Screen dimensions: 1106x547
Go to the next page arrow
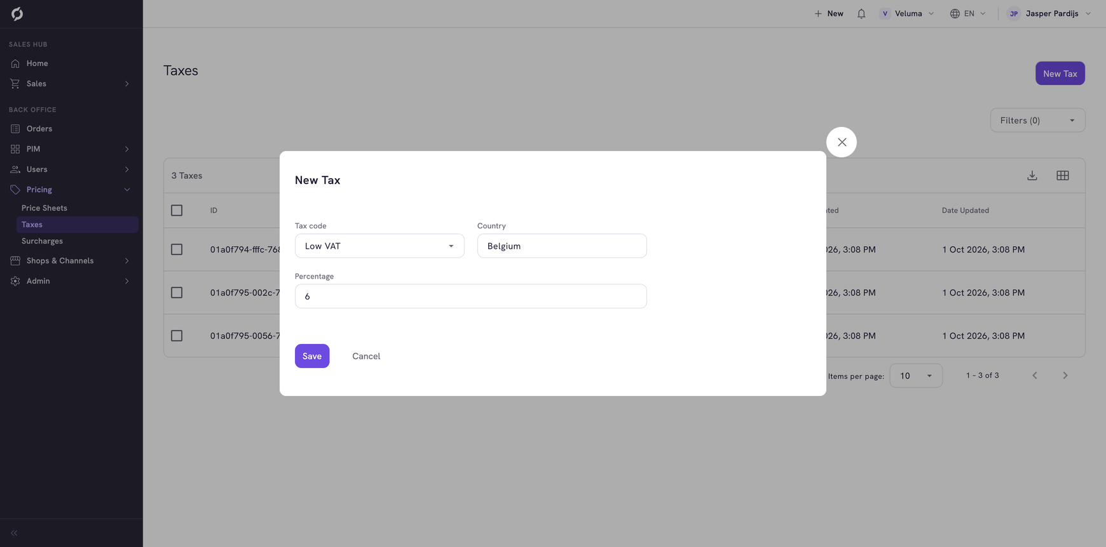1065,376
